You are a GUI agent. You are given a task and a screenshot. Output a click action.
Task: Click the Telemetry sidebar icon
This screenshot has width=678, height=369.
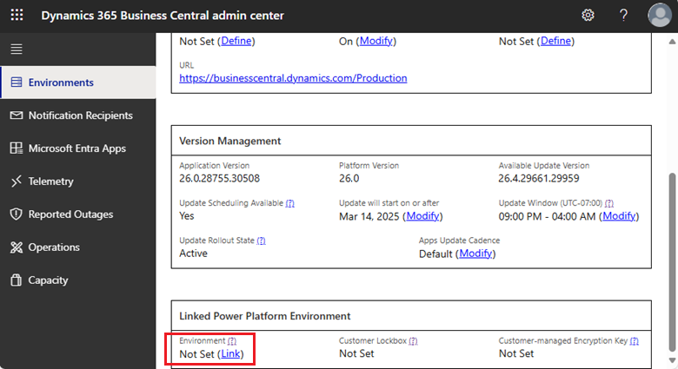click(x=17, y=181)
